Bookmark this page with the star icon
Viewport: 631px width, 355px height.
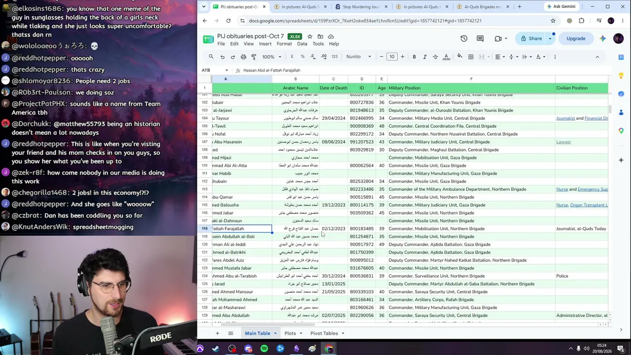coord(553,21)
